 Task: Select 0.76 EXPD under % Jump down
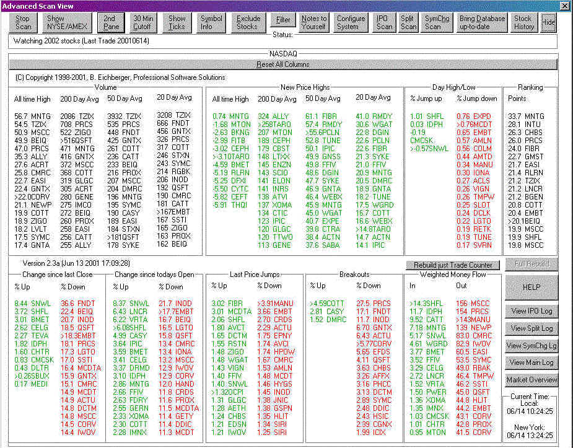(474, 116)
